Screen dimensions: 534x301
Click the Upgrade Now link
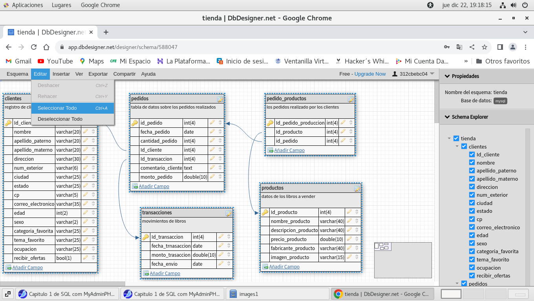[370, 74]
